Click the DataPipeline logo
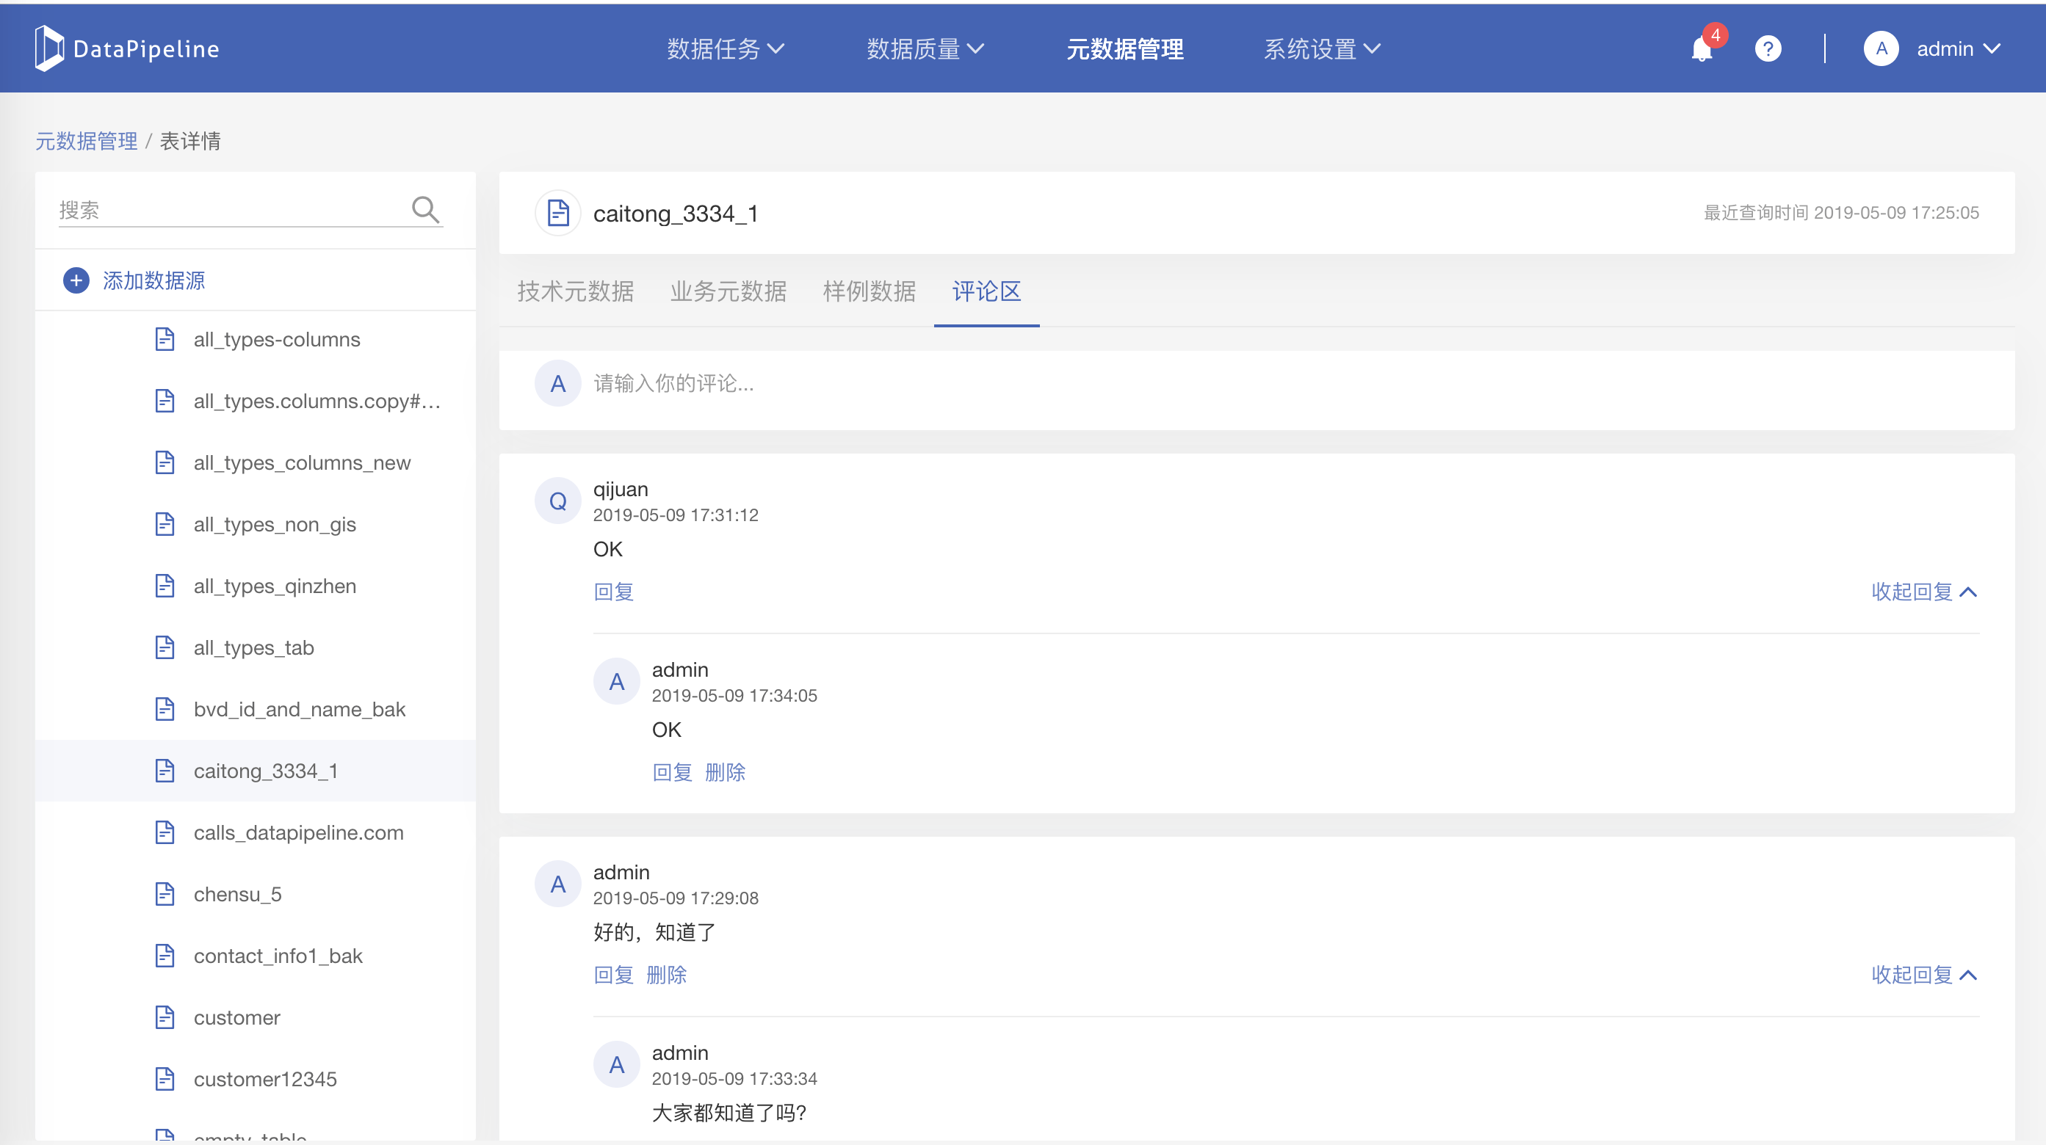The height and width of the screenshot is (1145, 2046). 127,48
